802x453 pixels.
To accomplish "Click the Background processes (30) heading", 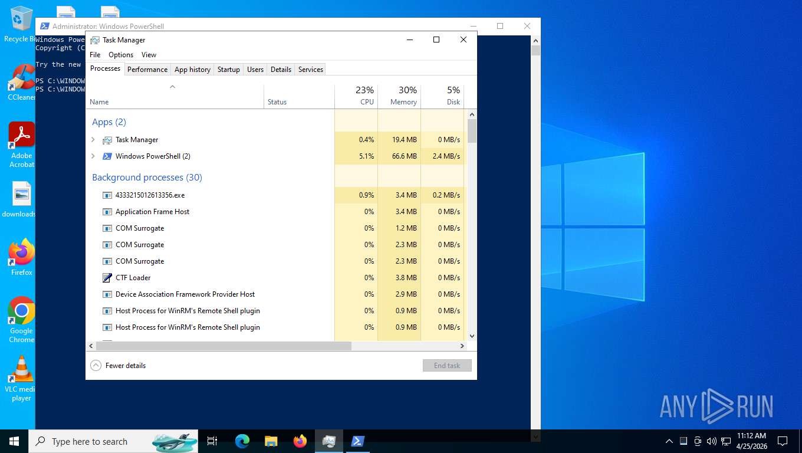I will pos(147,178).
